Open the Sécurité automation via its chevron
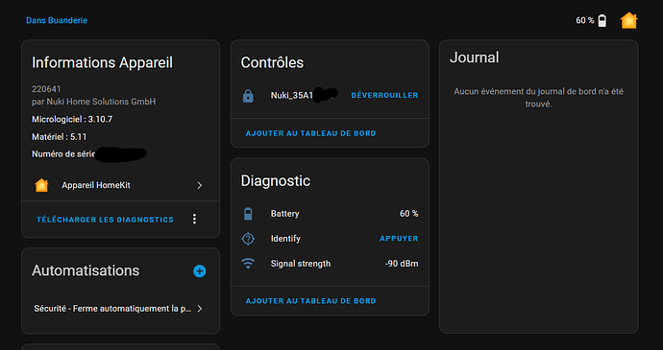 (x=200, y=309)
